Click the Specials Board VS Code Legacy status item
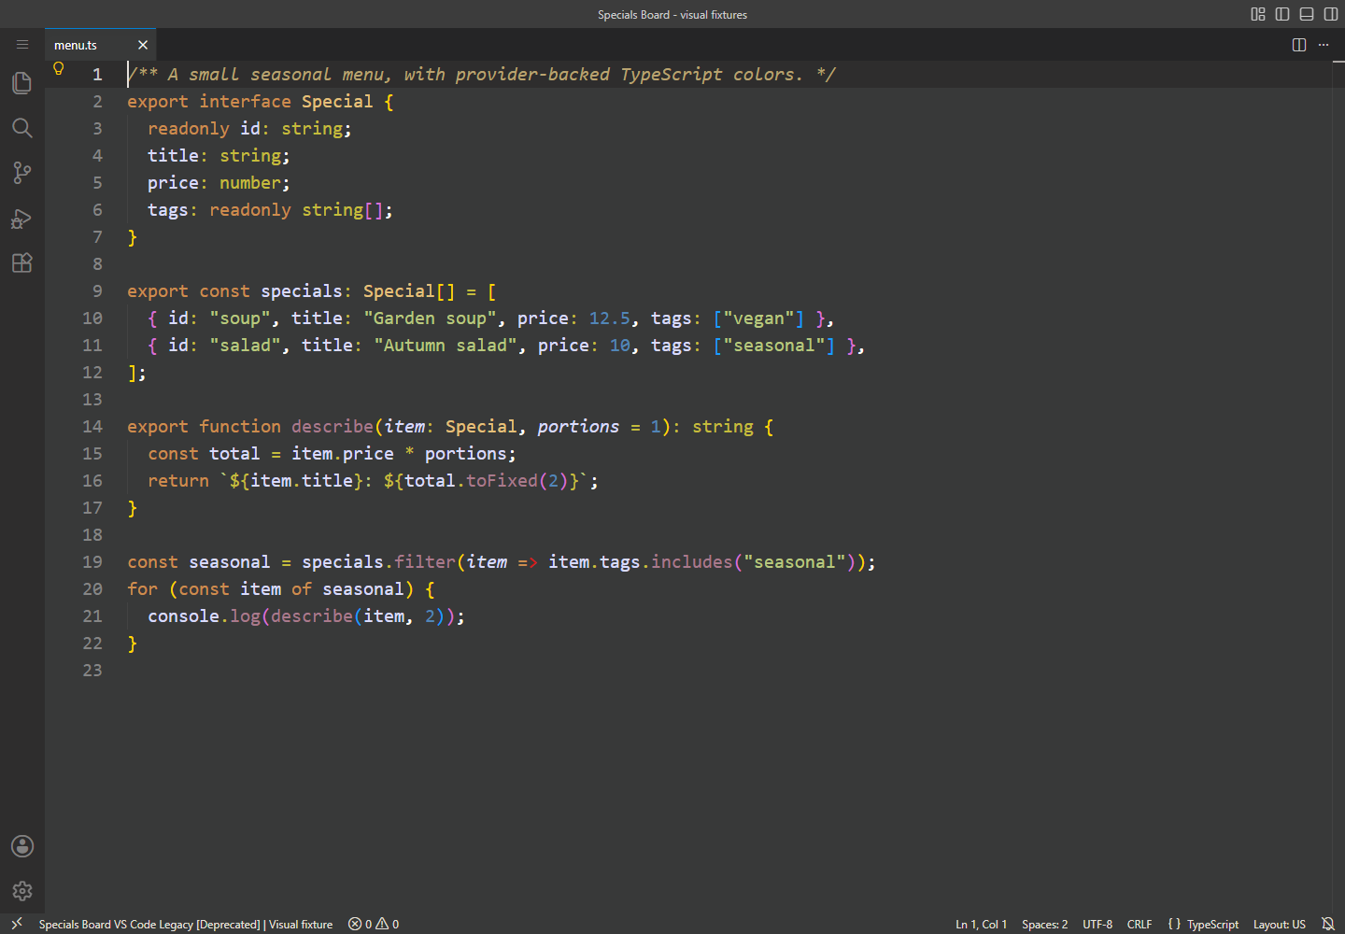 [x=186, y=924]
